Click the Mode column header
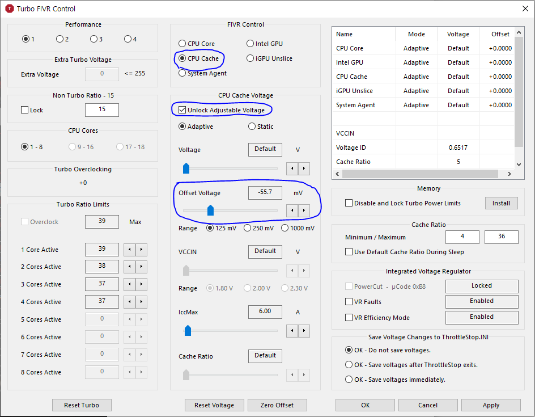Image resolution: width=535 pixels, height=417 pixels. tap(416, 34)
